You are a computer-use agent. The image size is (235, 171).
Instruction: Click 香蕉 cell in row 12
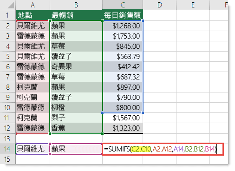point(76,128)
